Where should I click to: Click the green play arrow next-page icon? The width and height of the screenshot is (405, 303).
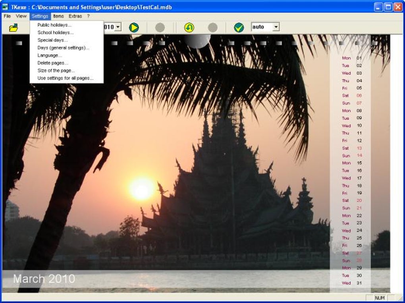pyautogui.click(x=134, y=27)
